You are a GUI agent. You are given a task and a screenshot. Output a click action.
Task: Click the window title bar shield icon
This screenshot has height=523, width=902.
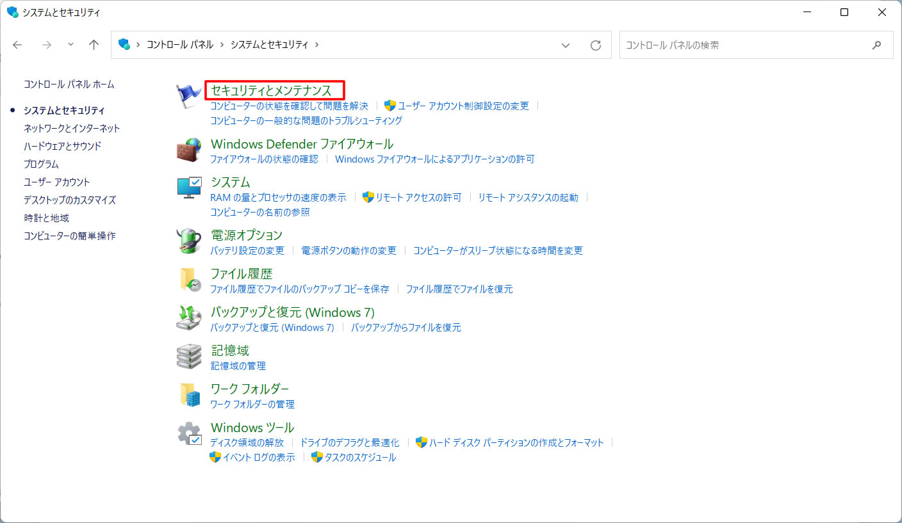coord(12,12)
